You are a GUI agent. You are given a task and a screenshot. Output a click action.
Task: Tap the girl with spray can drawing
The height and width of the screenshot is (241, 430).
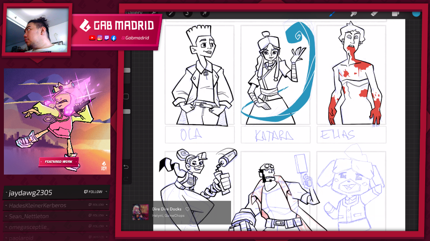point(197,190)
